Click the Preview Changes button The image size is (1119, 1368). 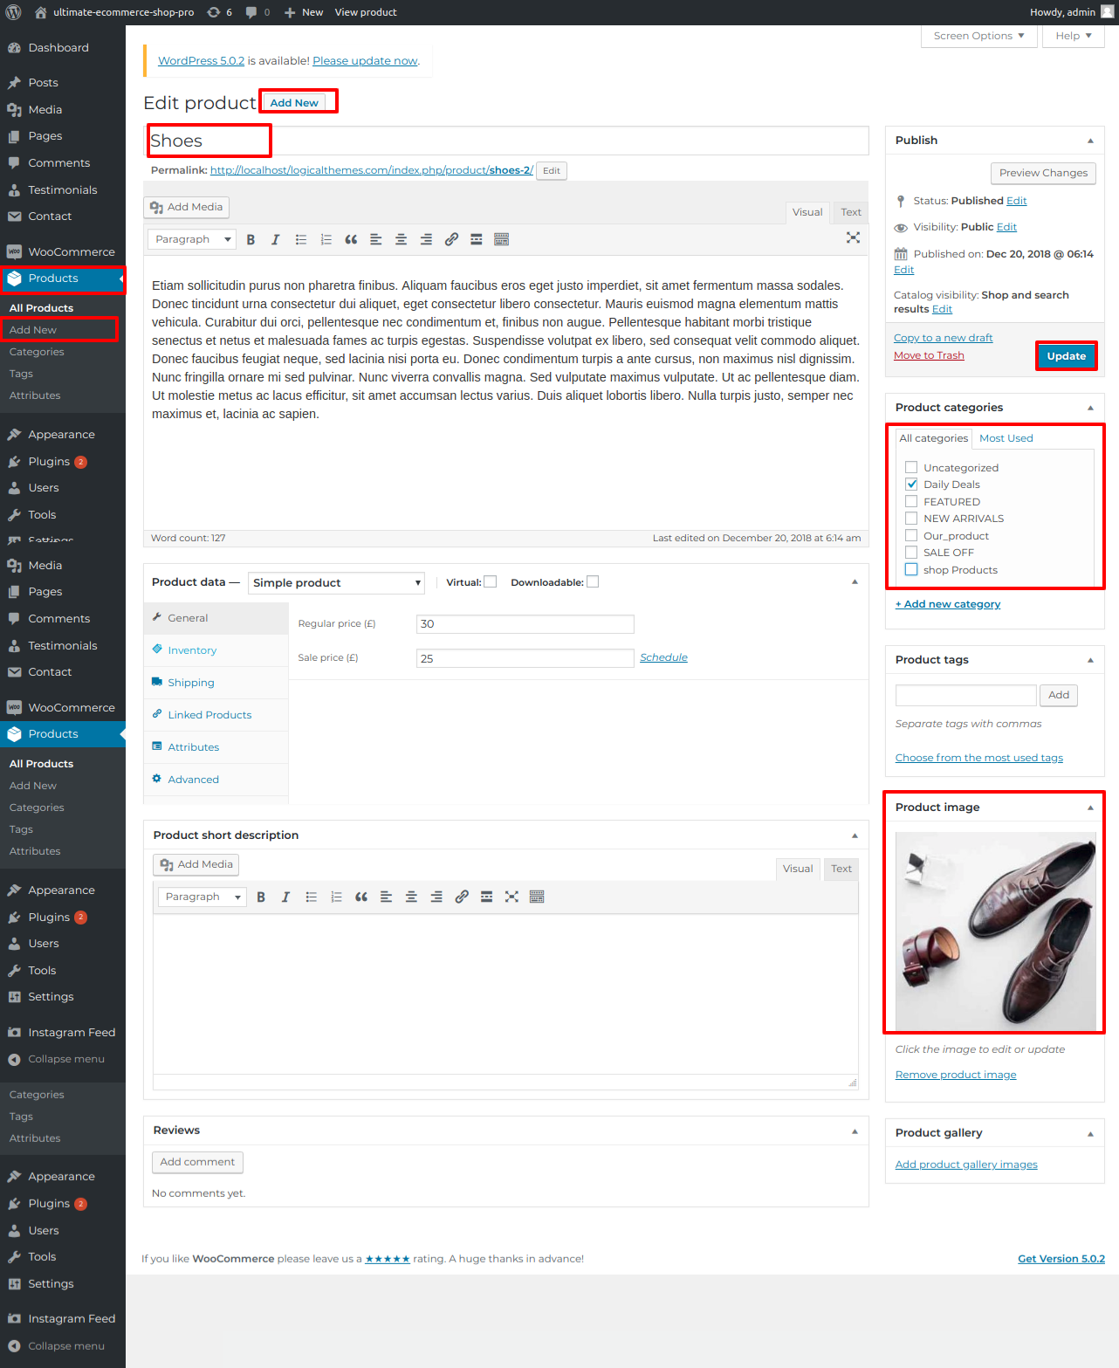(1043, 173)
